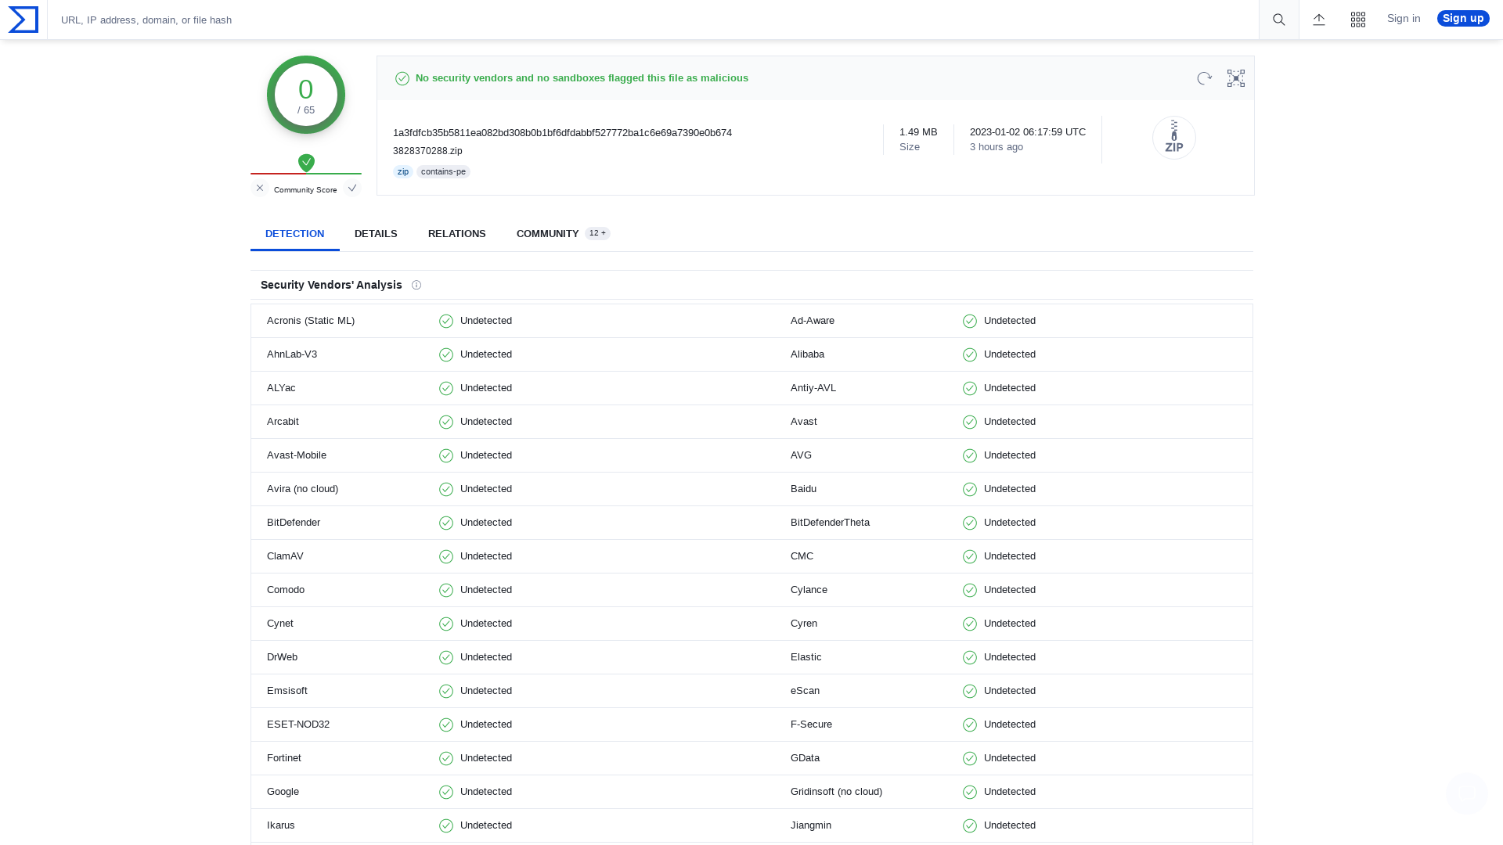Click the reanalyze refresh icon
This screenshot has height=845, width=1503.
tap(1205, 78)
